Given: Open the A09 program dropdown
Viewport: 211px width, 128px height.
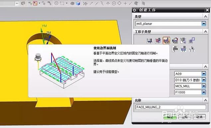Looking at the screenshot, I should (204, 74).
